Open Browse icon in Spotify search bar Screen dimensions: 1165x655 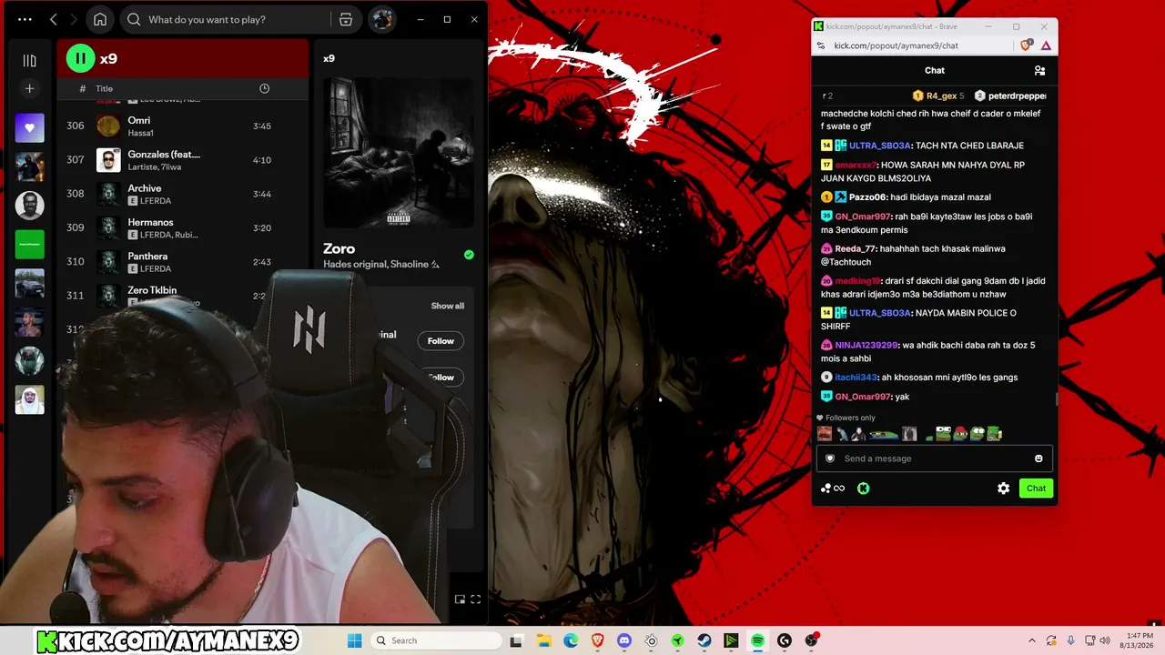(346, 19)
